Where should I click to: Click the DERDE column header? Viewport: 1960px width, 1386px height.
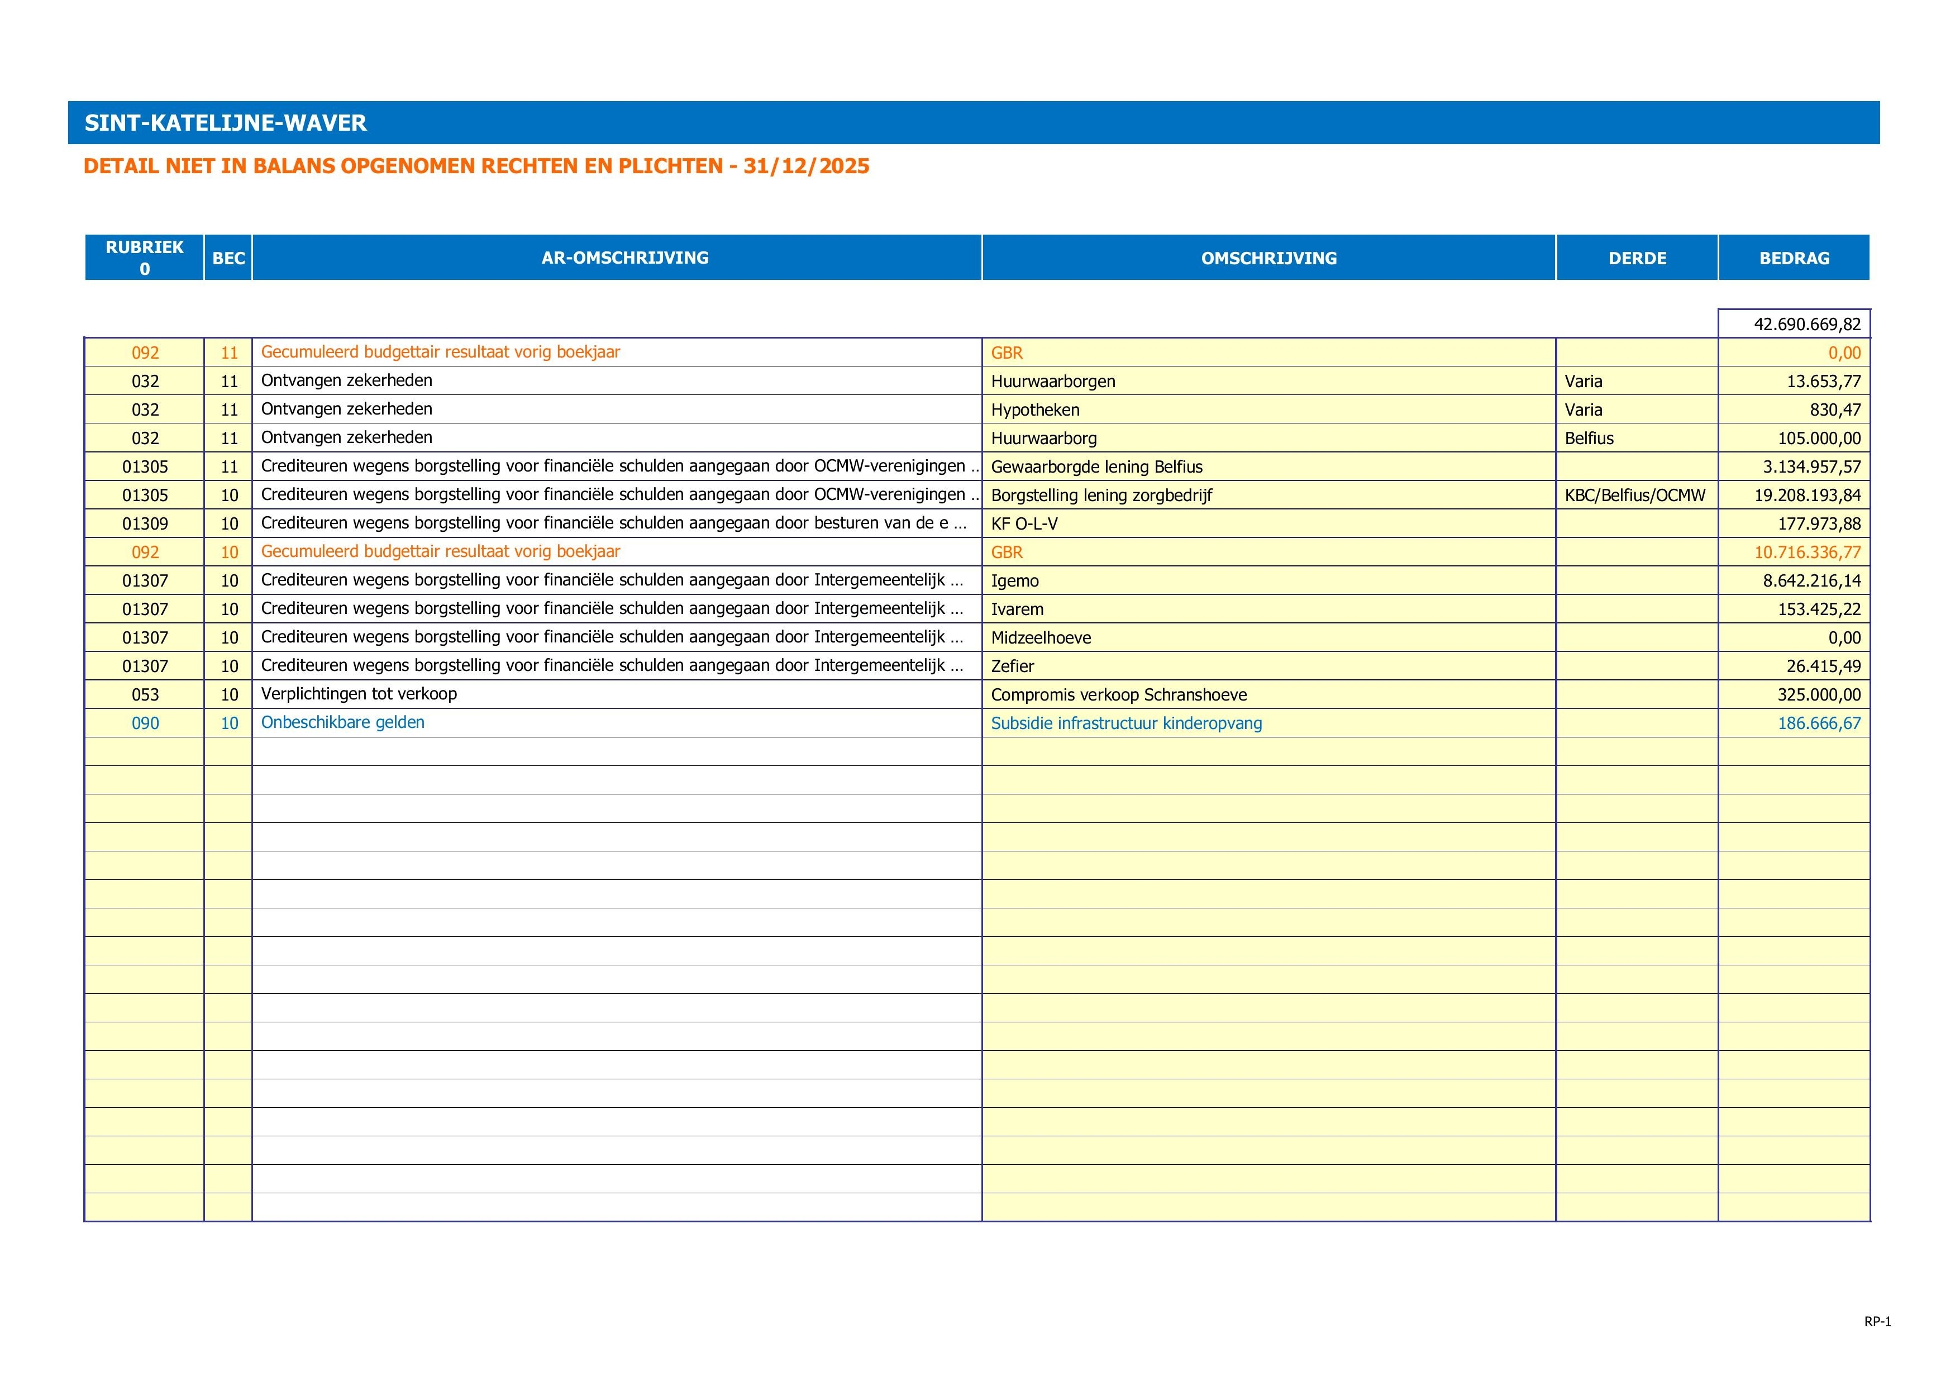[1637, 257]
